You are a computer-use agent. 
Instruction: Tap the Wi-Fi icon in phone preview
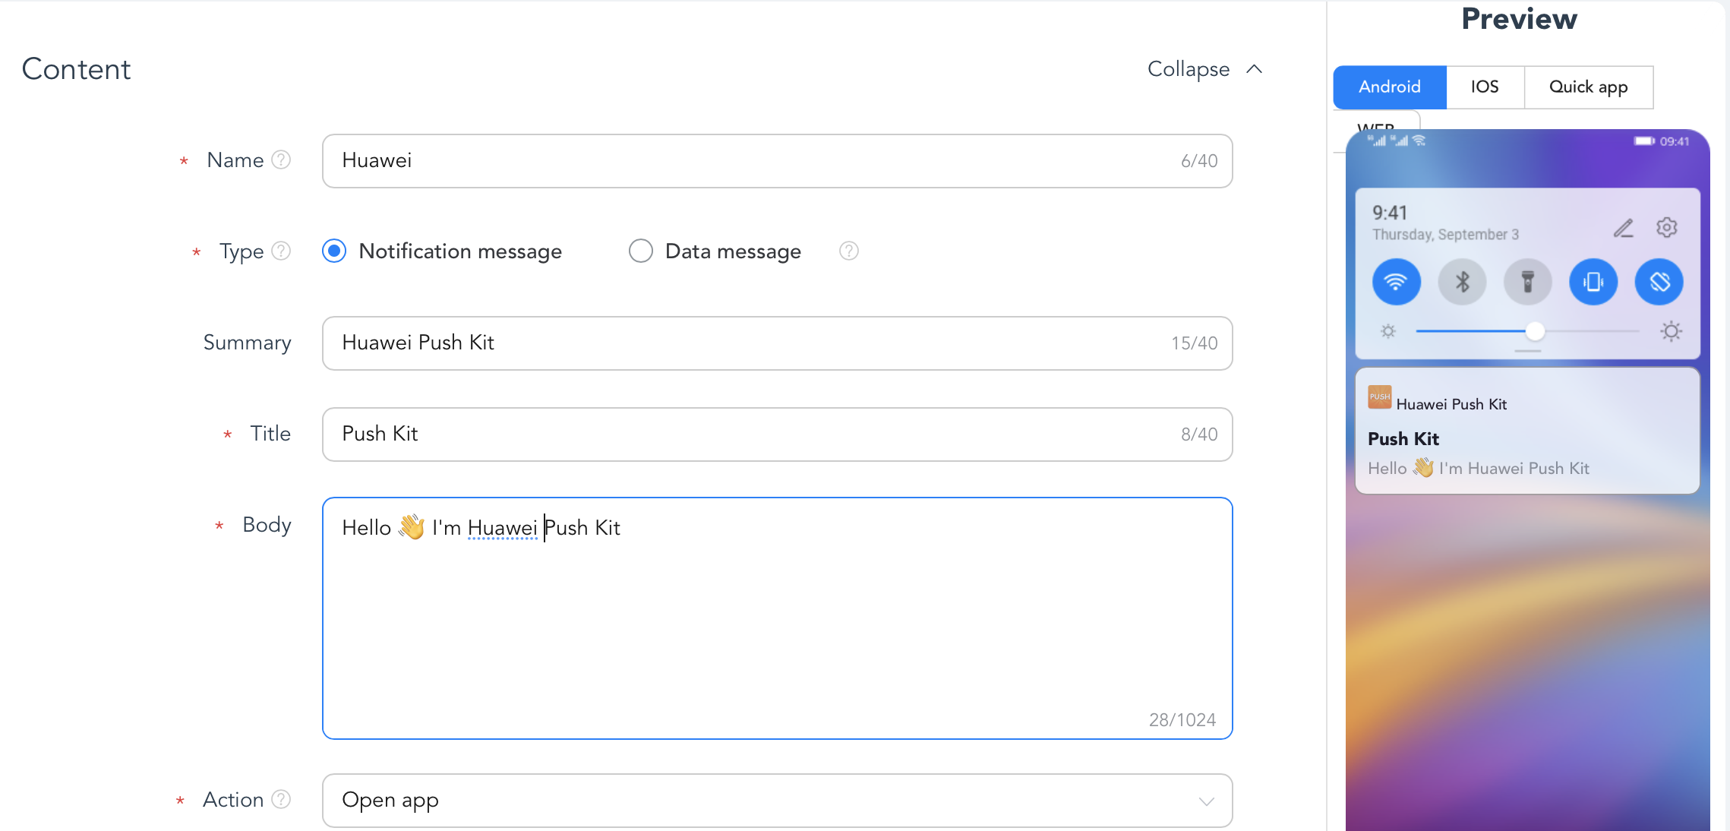pyautogui.click(x=1396, y=282)
